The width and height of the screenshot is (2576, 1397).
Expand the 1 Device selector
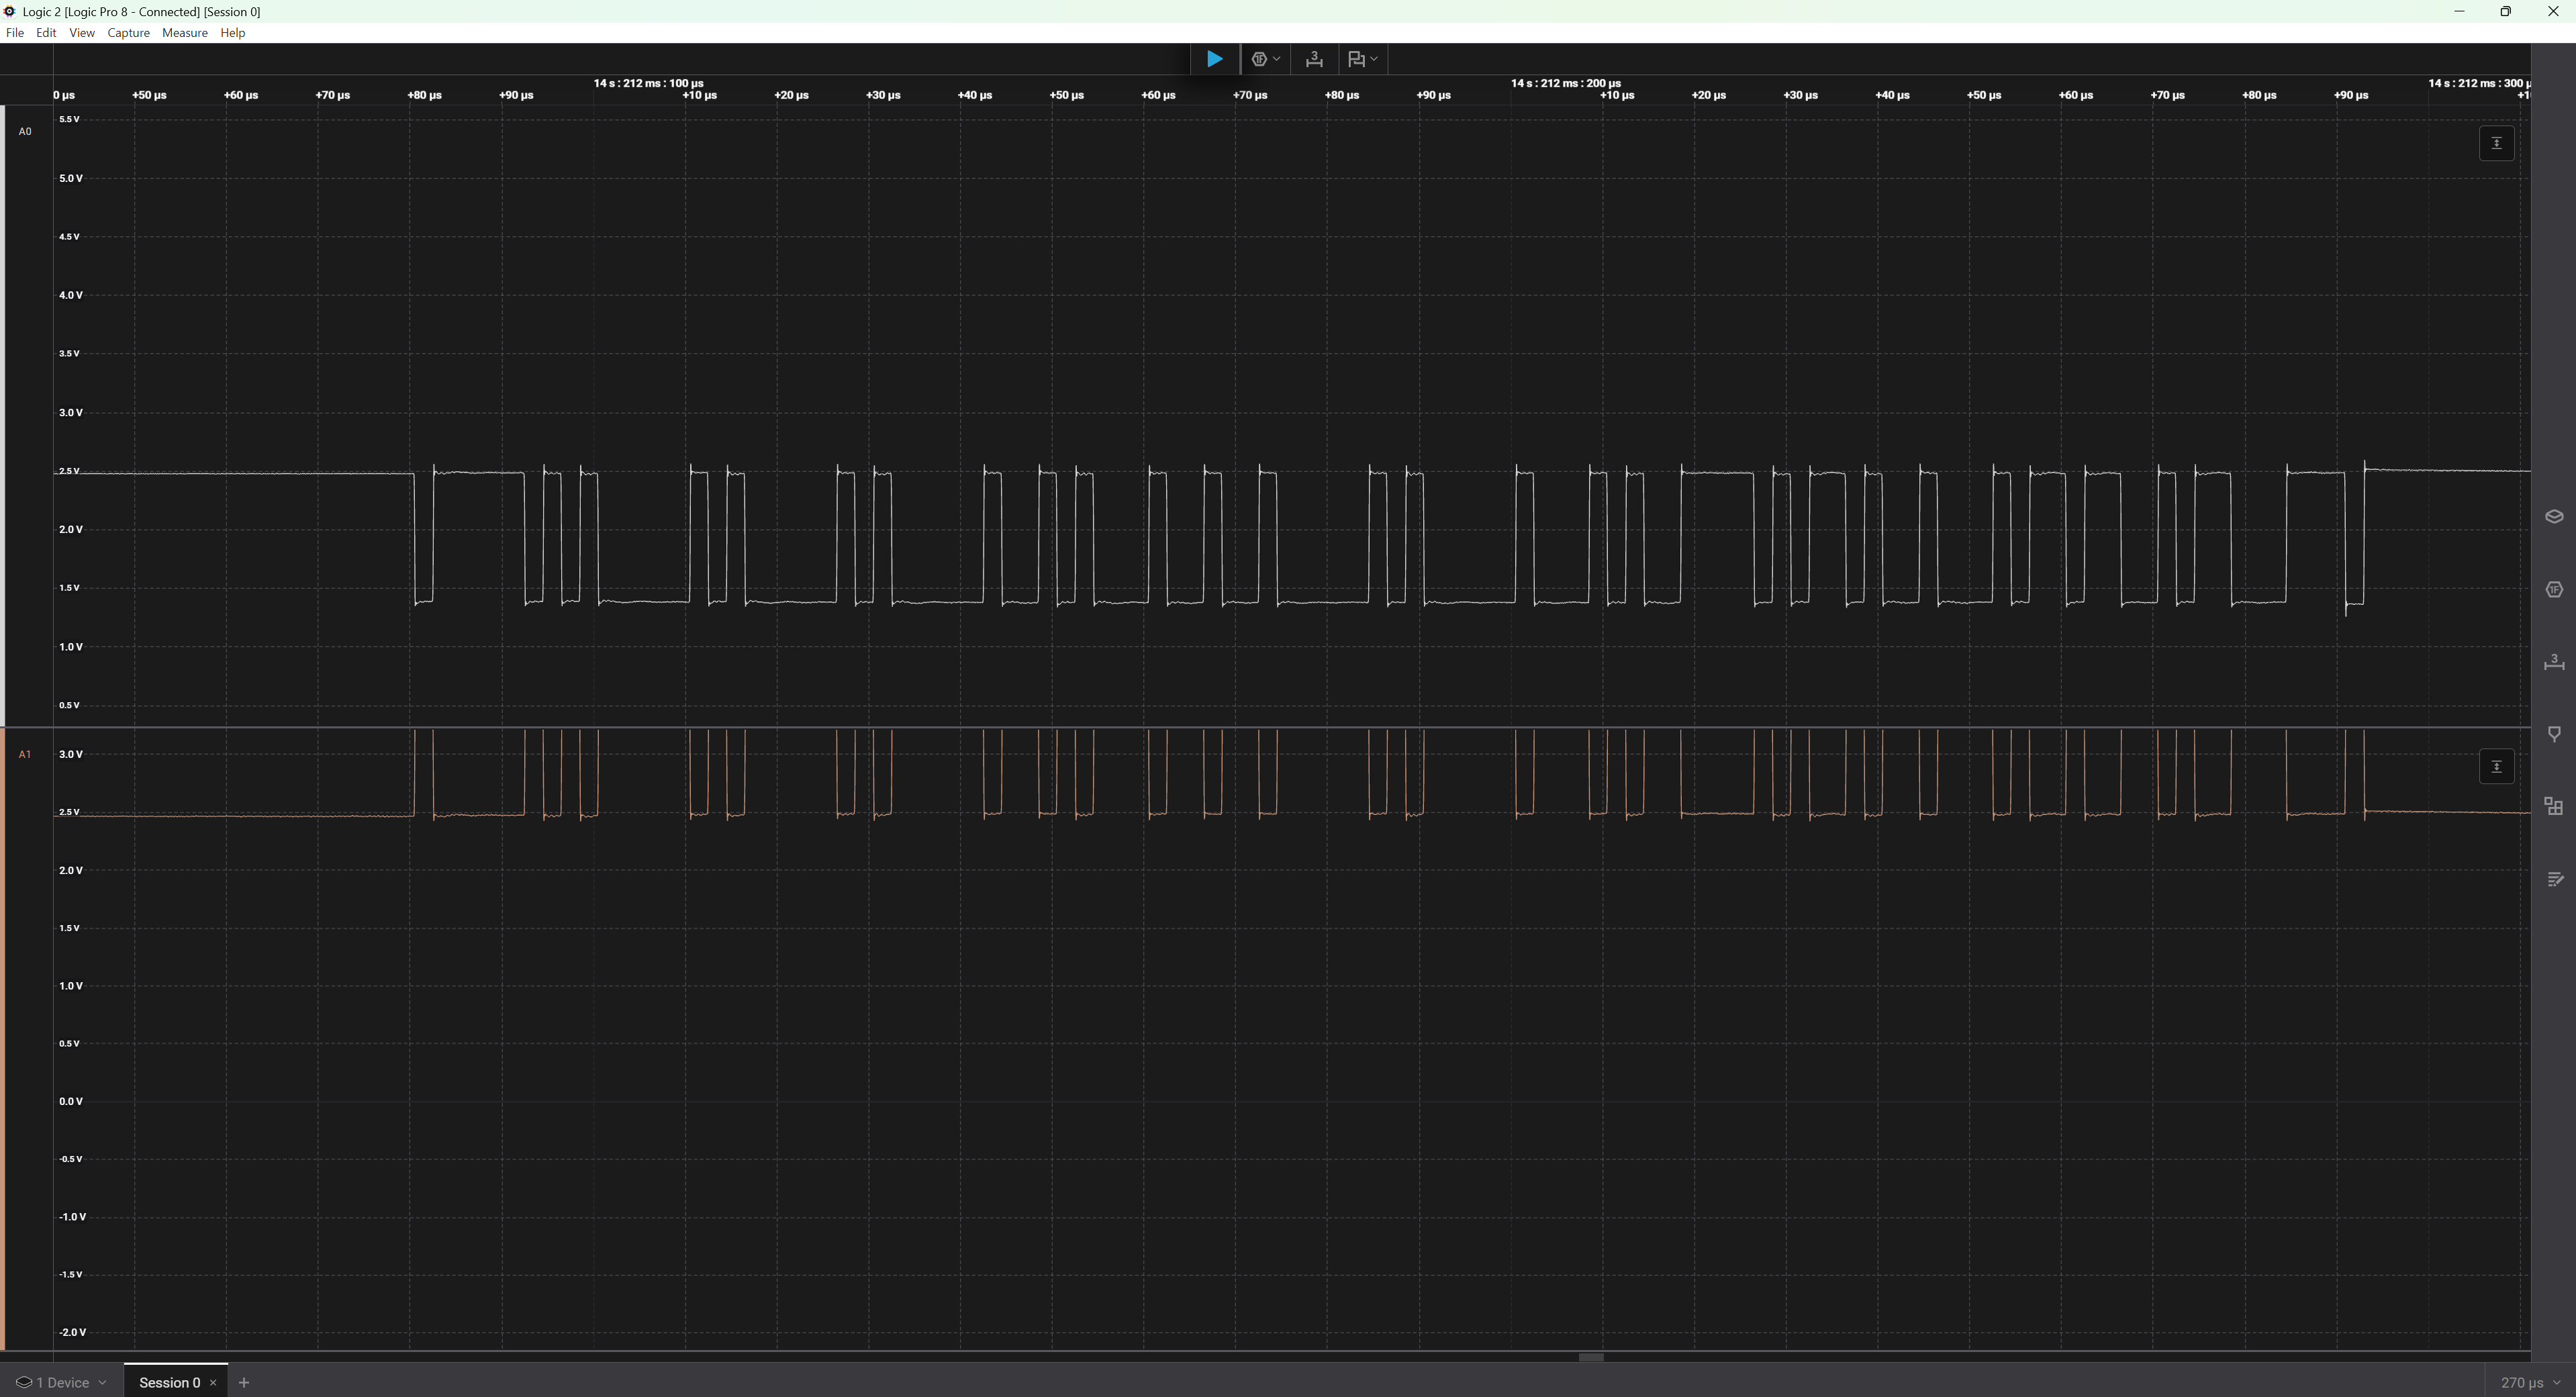point(62,1383)
